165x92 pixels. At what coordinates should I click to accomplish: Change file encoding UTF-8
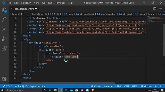(x=118, y=86)
